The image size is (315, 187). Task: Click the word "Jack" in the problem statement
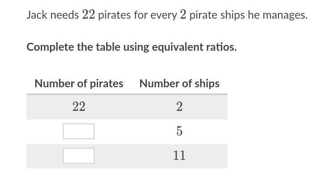tap(36, 15)
